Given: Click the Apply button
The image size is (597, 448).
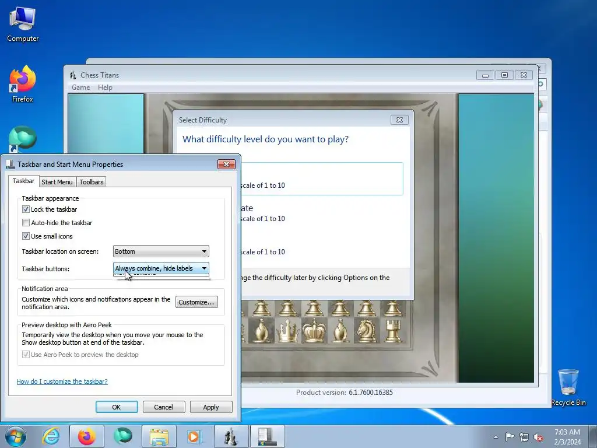Looking at the screenshot, I should click(211, 407).
